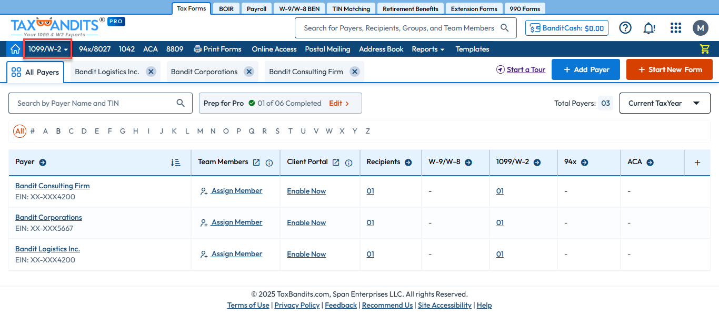
Task: Open the Bandit Consulting Firm payer link
Action: [x=53, y=186]
